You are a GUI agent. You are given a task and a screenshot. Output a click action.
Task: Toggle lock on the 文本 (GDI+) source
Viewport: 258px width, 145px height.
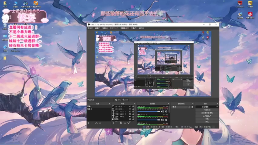click(x=133, y=117)
